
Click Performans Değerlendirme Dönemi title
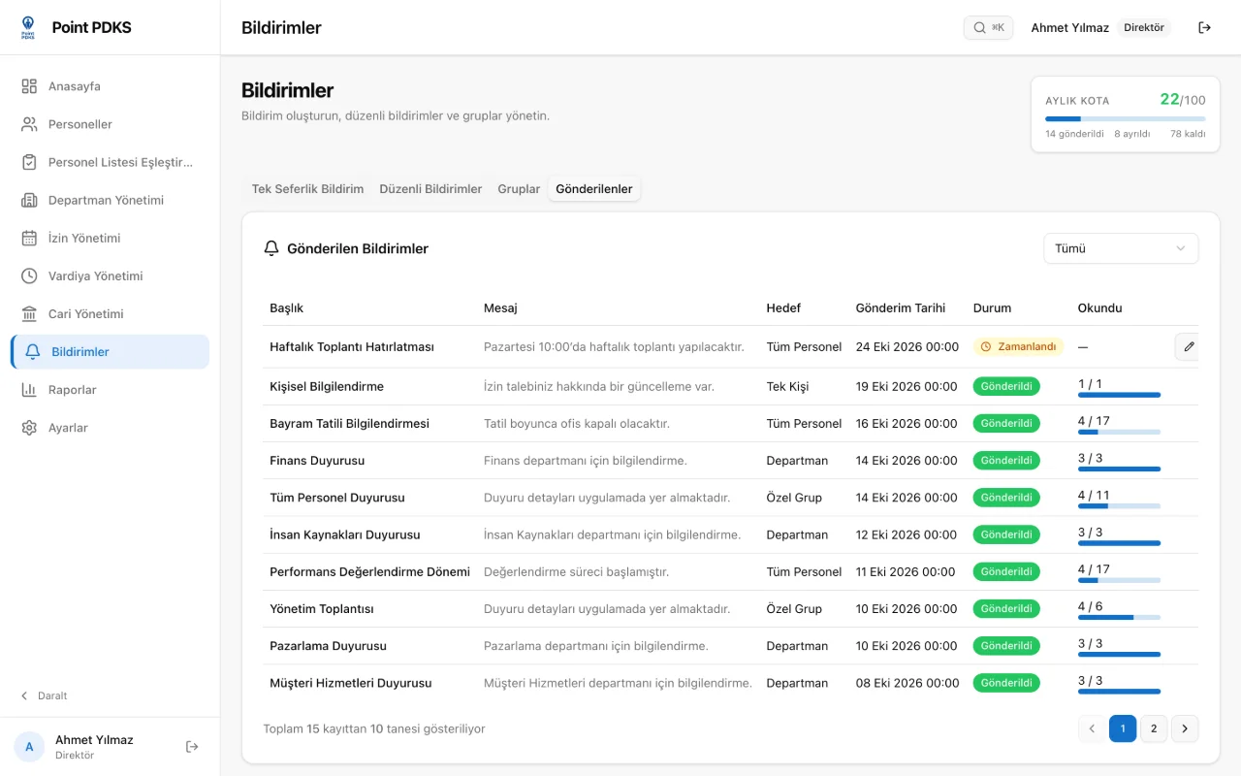click(x=369, y=572)
